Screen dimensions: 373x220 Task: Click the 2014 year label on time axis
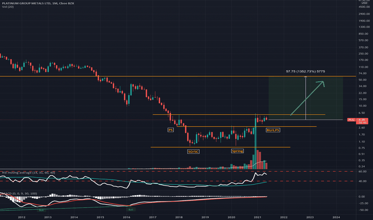point(74,217)
